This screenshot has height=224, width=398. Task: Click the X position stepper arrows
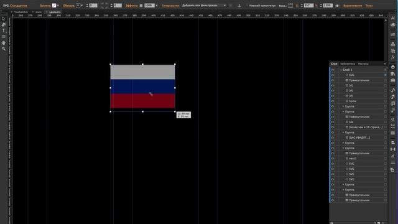pos(302,6)
